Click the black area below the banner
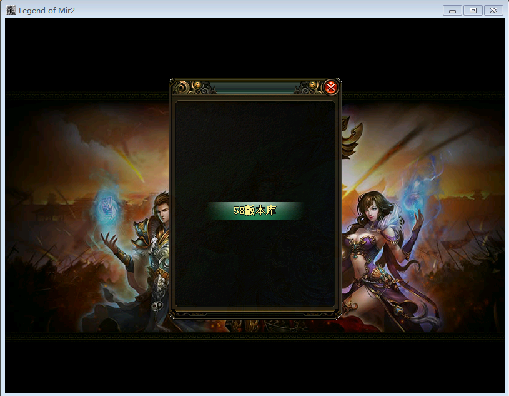This screenshot has width=509, height=396. click(x=255, y=366)
